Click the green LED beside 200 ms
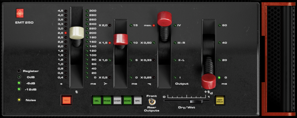This screenshot has width=297, height=118. 87,33
